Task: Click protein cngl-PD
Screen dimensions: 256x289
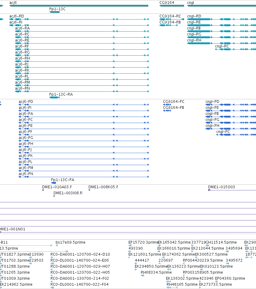Action: [212, 102]
